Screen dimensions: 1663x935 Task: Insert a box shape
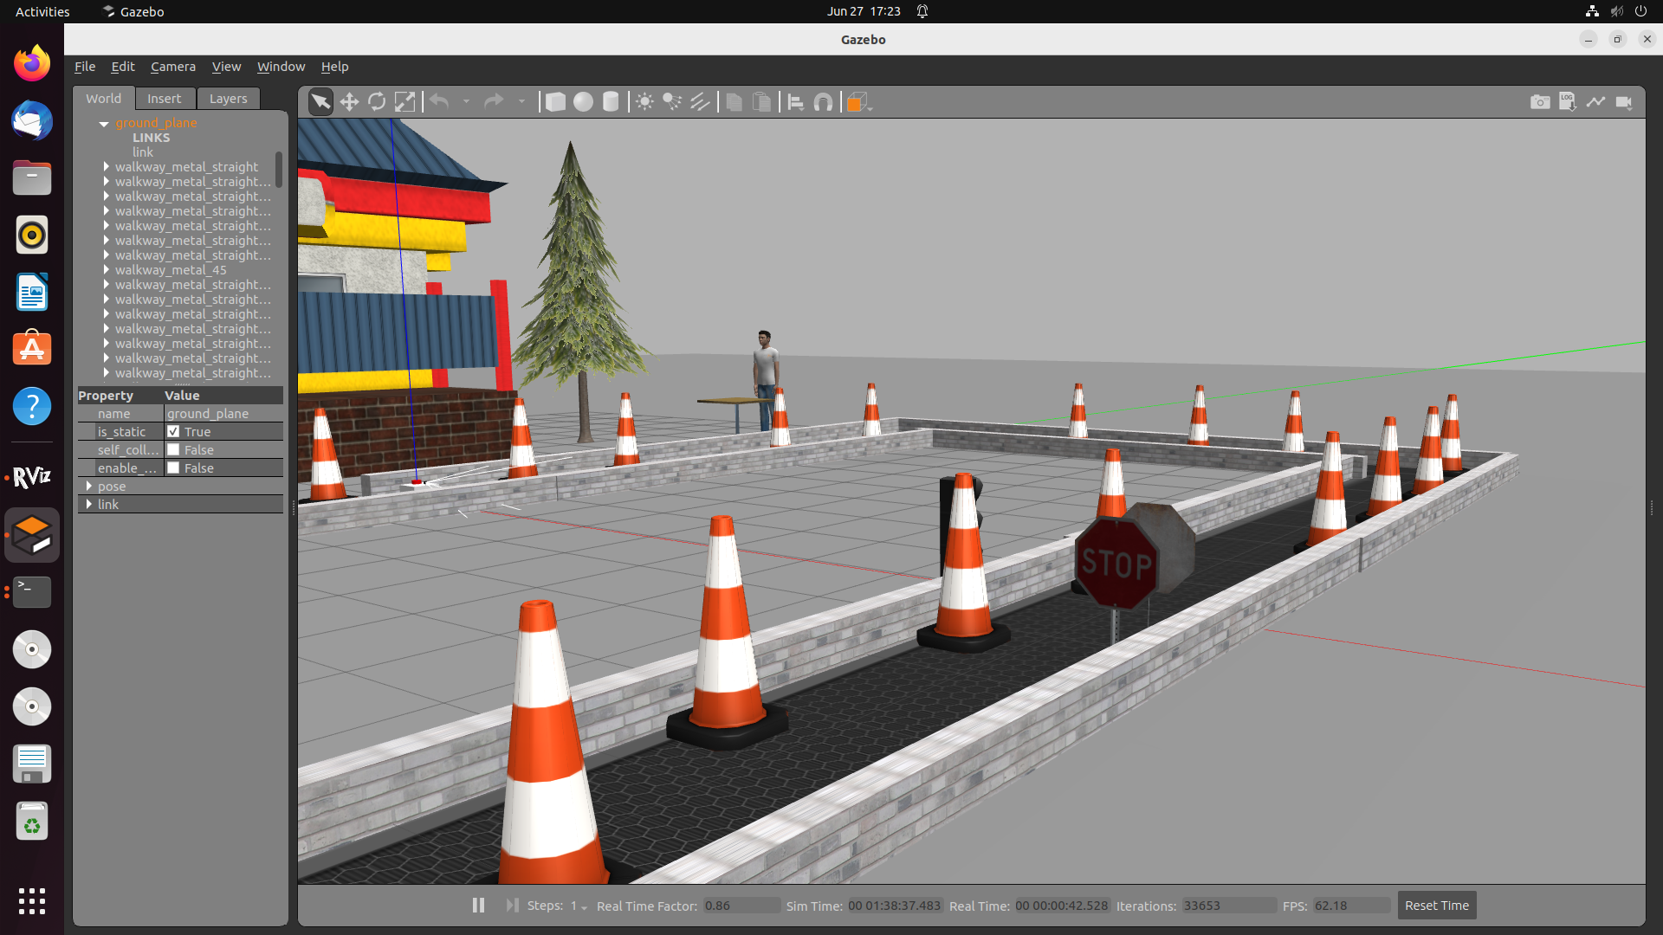[555, 101]
